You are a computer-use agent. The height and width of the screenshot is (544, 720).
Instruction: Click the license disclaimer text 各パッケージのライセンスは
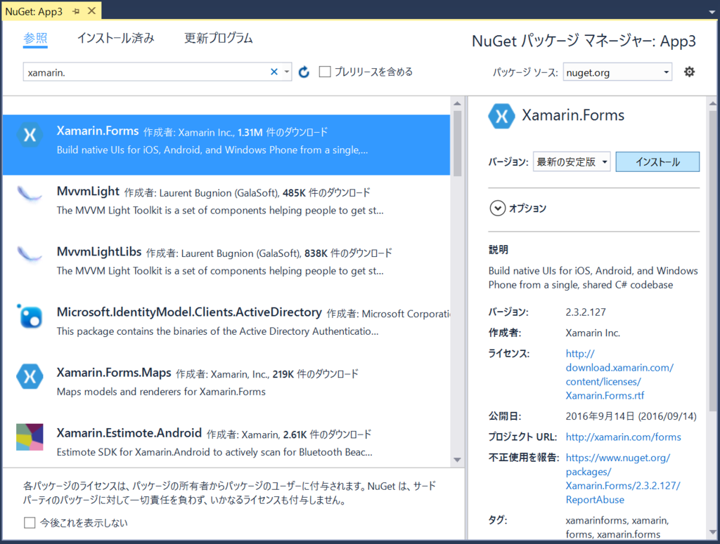tap(230, 493)
